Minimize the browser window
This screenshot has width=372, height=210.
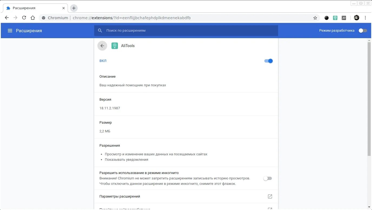pos(354,3)
